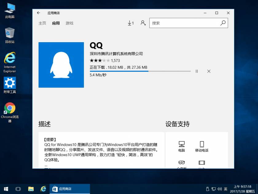Switch to the 应用 tab
This screenshot has width=258, height=194.
coord(56,23)
